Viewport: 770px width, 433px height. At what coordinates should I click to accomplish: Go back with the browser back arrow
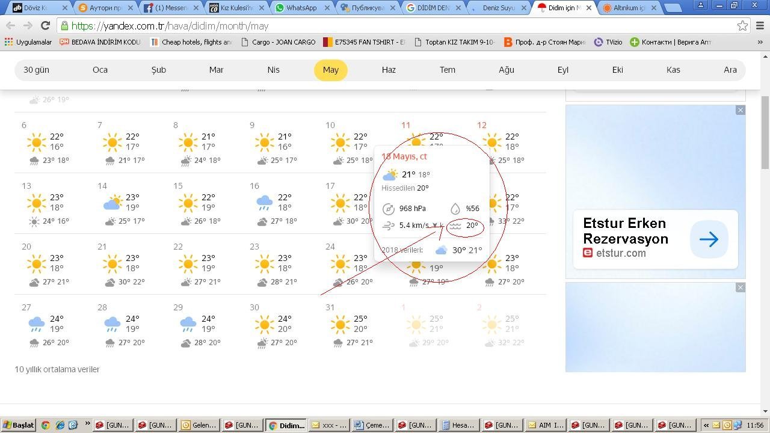pyautogui.click(x=10, y=26)
